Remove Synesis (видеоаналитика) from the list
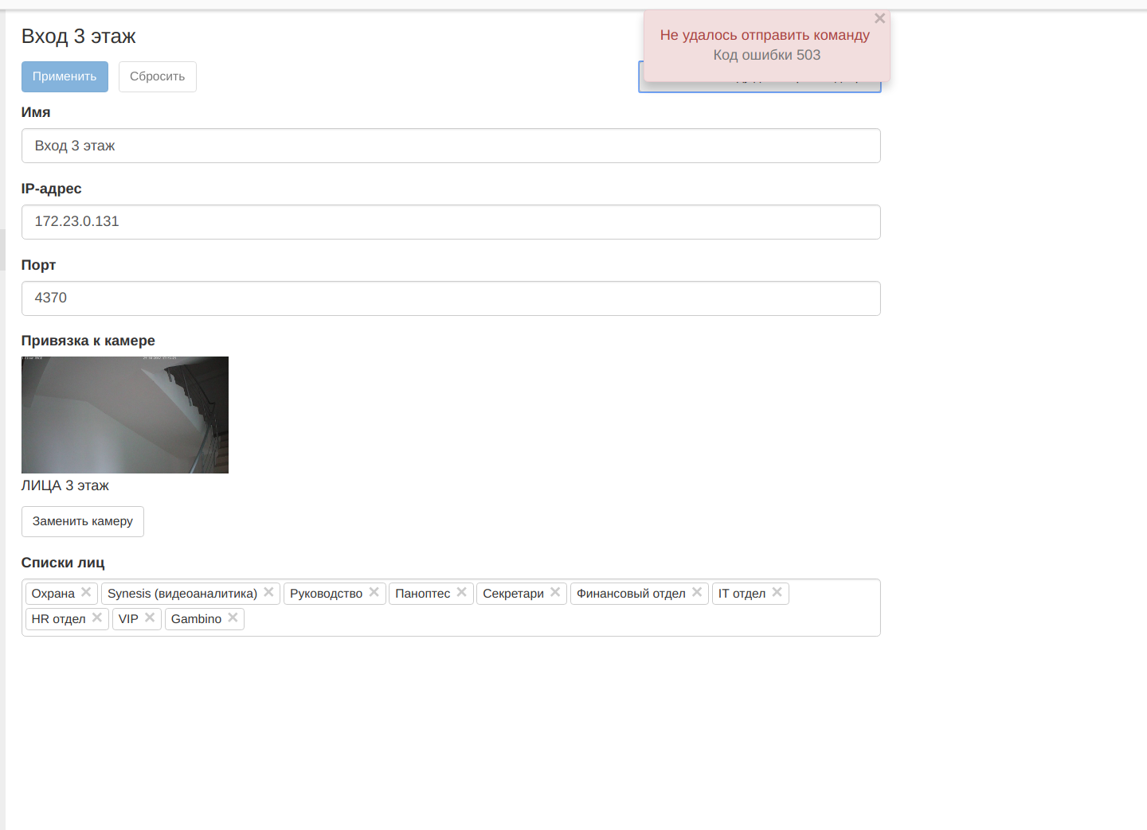The width and height of the screenshot is (1147, 830). point(268,592)
